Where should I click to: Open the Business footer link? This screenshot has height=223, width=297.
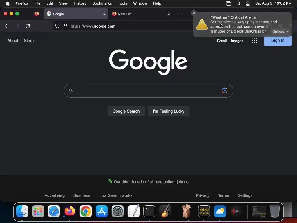point(82,195)
